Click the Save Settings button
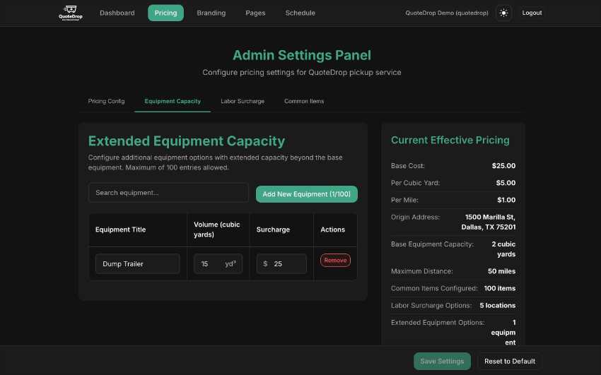Viewport: 601px width, 375px height. coord(442,361)
